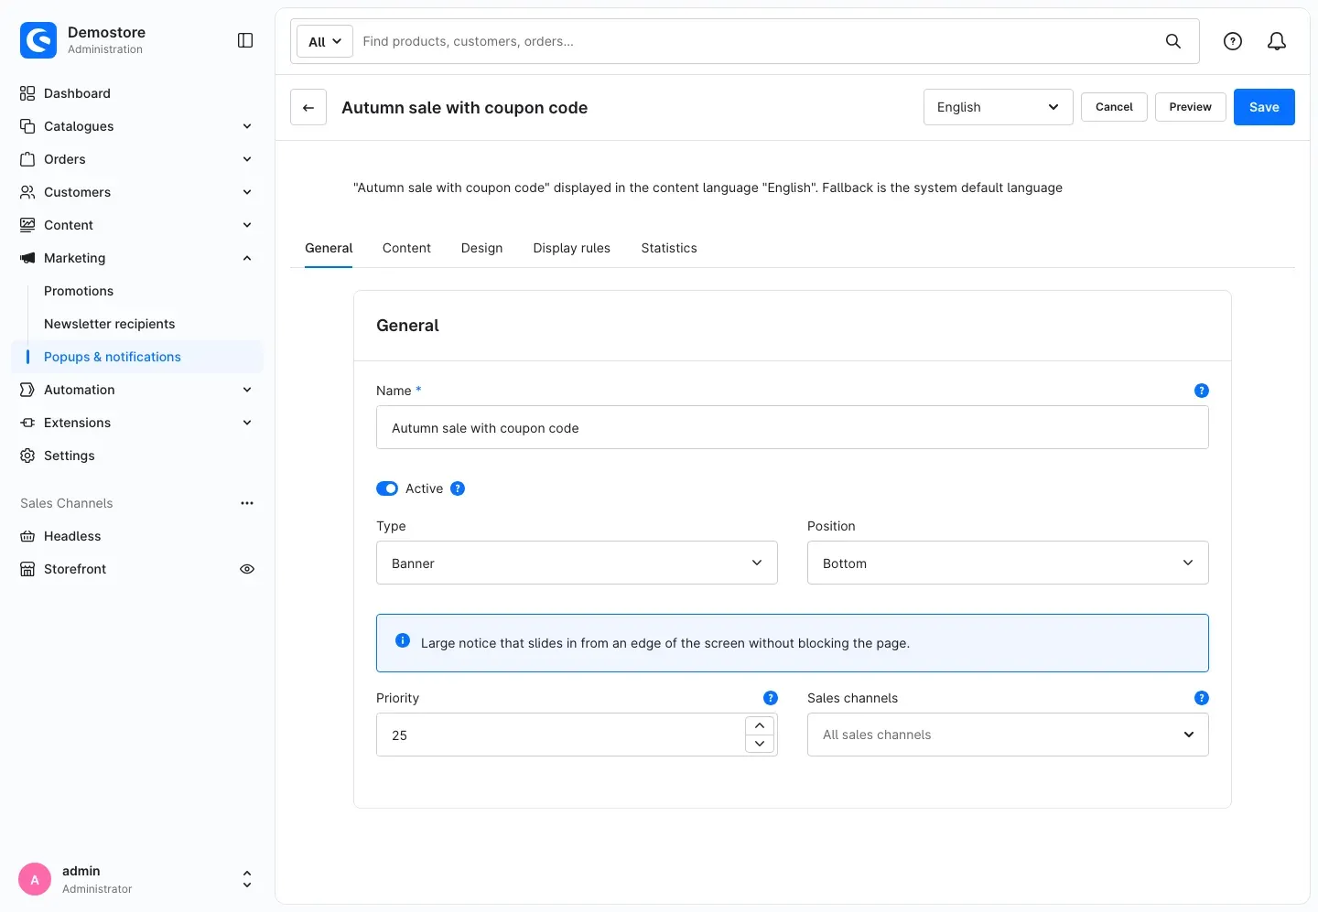Open the notifications bell
The image size is (1318, 912).
coord(1277,41)
